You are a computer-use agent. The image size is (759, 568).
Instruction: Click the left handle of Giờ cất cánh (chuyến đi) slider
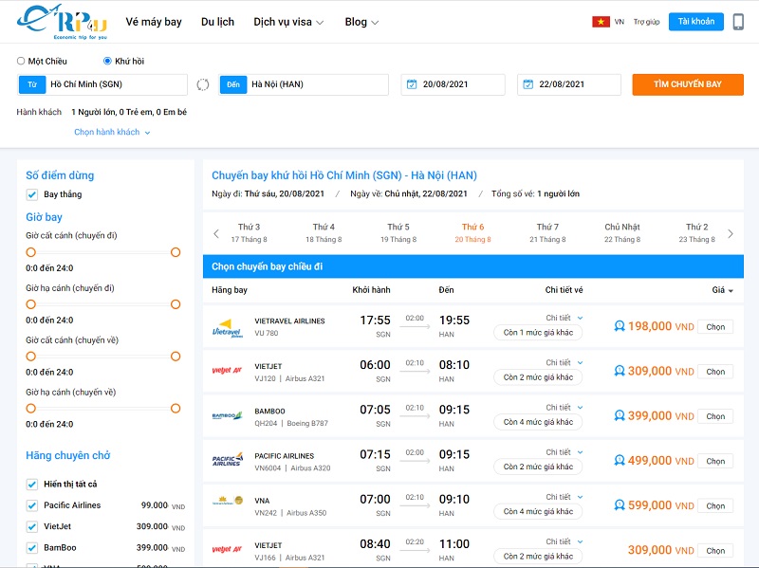tap(30, 252)
